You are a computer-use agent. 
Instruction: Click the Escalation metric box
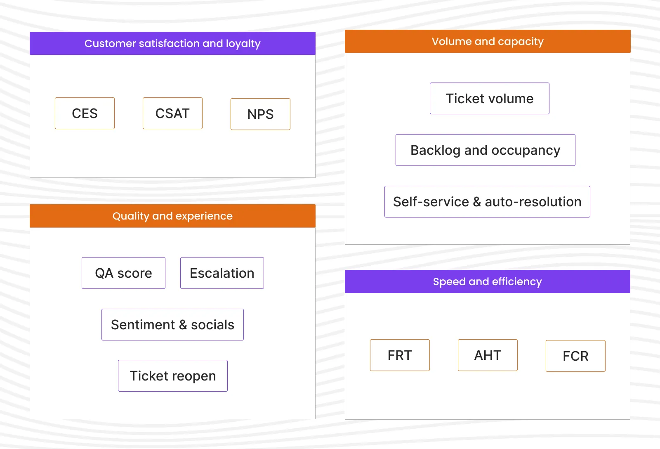pos(222,273)
